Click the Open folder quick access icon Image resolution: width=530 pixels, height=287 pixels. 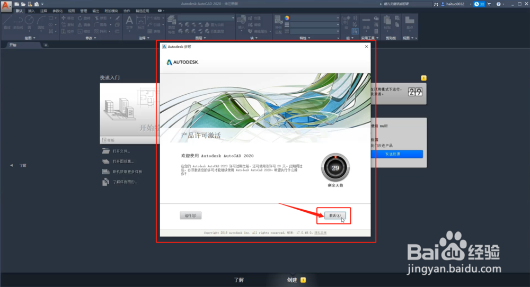(23, 4)
